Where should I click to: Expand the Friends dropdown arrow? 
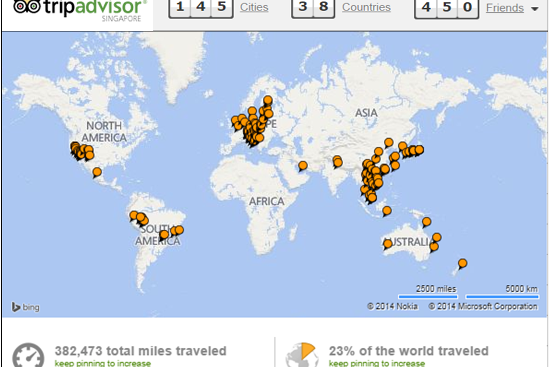[x=534, y=9]
